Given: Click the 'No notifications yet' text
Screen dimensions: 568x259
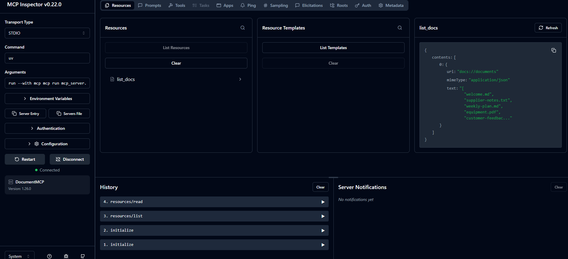Looking at the screenshot, I should point(356,199).
